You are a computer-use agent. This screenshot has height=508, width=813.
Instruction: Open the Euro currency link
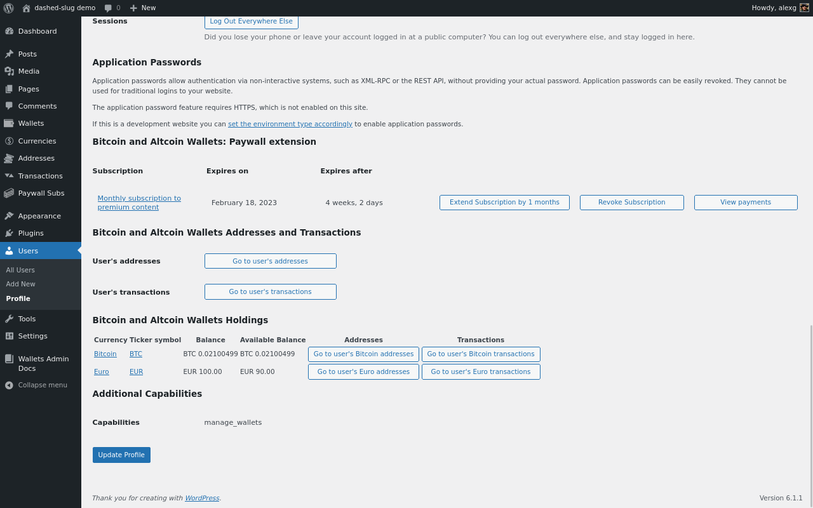coord(102,371)
